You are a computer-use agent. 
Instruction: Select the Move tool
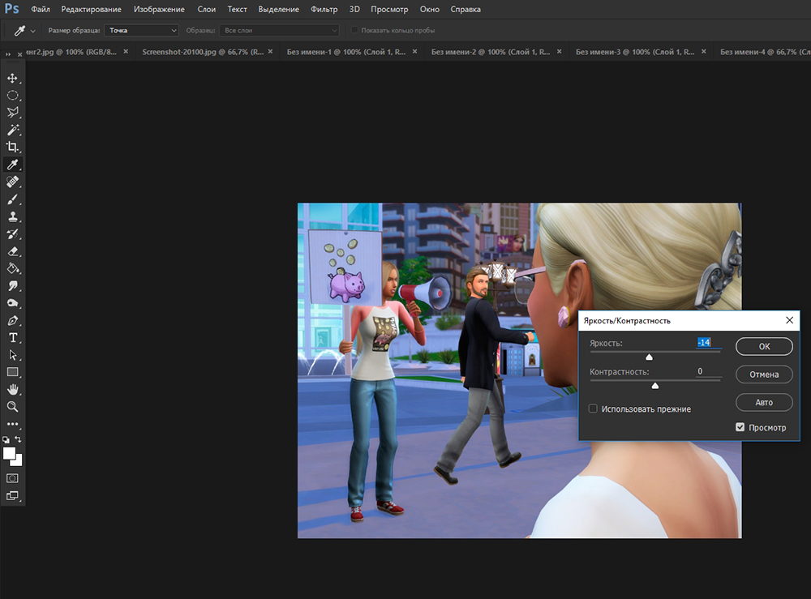(12, 78)
